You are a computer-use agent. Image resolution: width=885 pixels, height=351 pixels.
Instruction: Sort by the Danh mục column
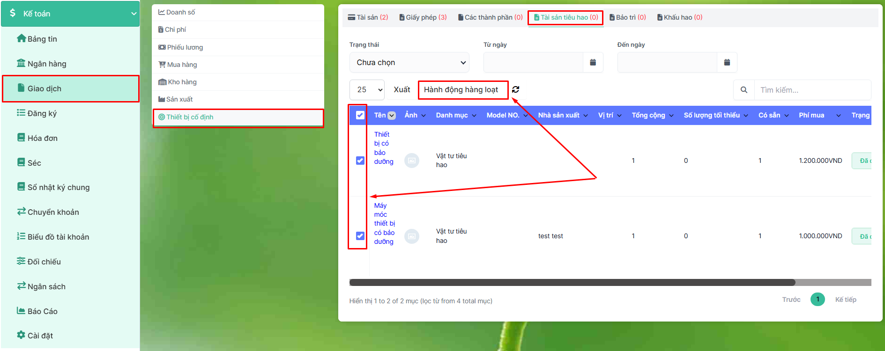point(456,115)
